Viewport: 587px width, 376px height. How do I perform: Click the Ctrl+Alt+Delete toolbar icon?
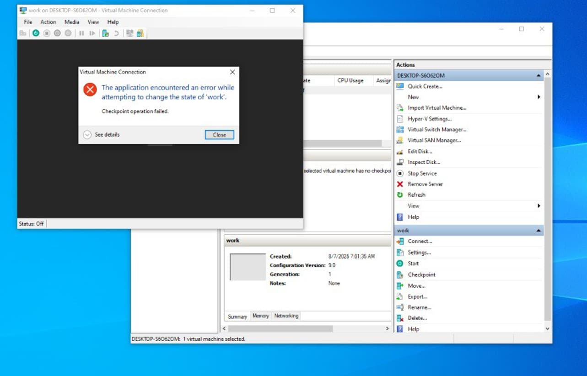pos(23,33)
